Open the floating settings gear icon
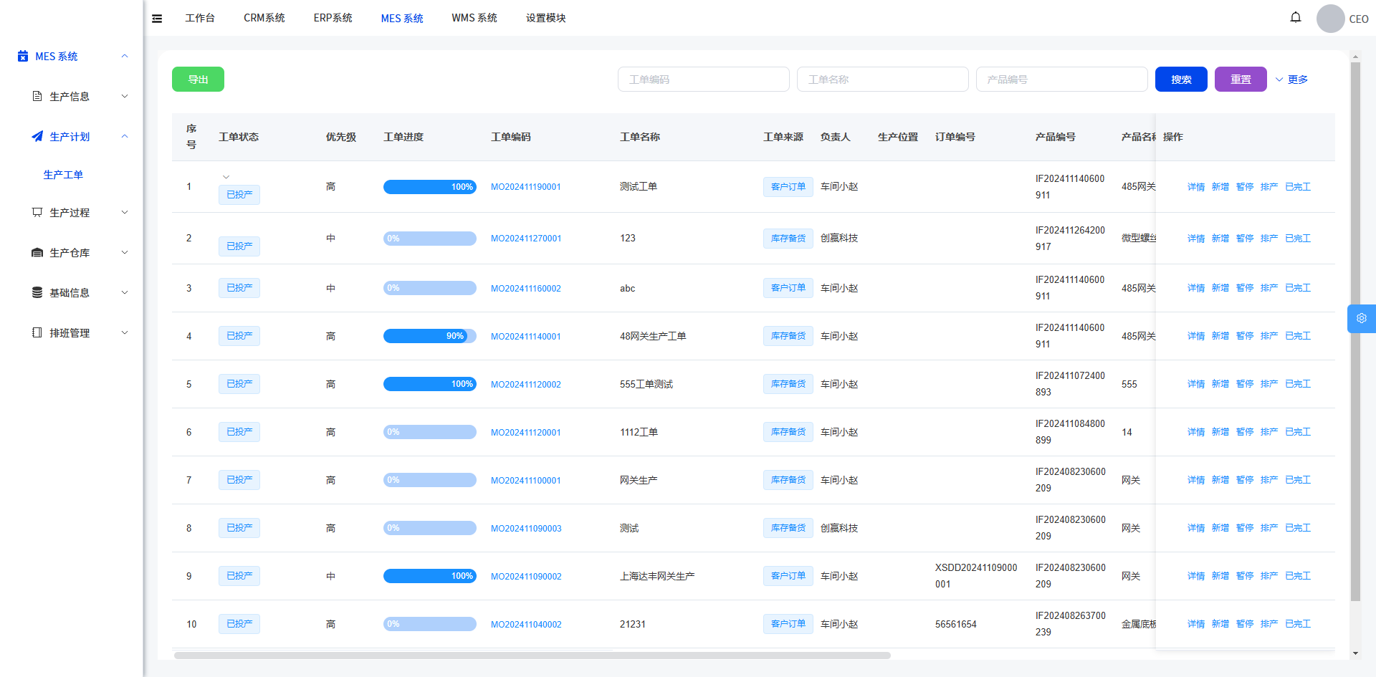 [1361, 318]
